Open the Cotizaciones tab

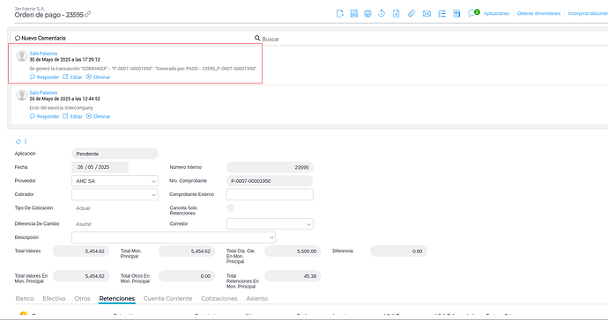click(x=219, y=298)
